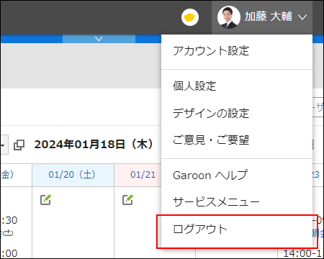
Task: Click the yellow cloud notification icon
Action: pos(190,17)
